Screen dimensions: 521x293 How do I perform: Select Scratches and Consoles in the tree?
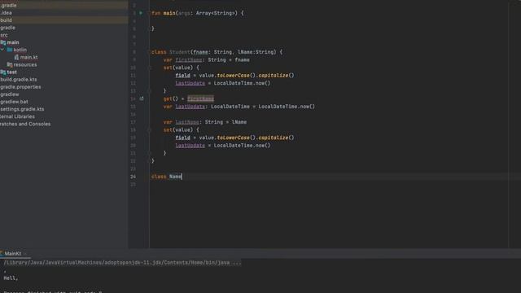[x=25, y=124]
